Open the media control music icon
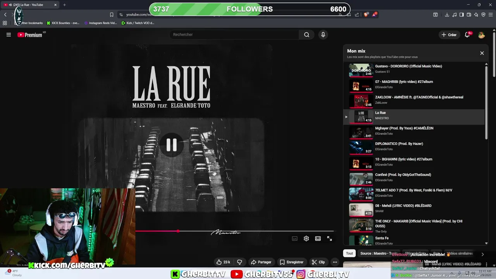The image size is (496, 279). click(454, 14)
